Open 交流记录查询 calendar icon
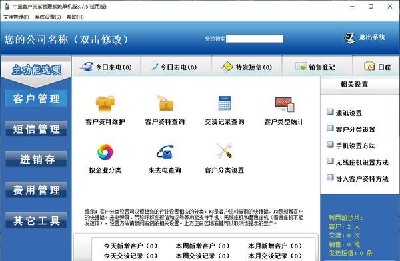Screen dimensions: 400x261 (225, 103)
